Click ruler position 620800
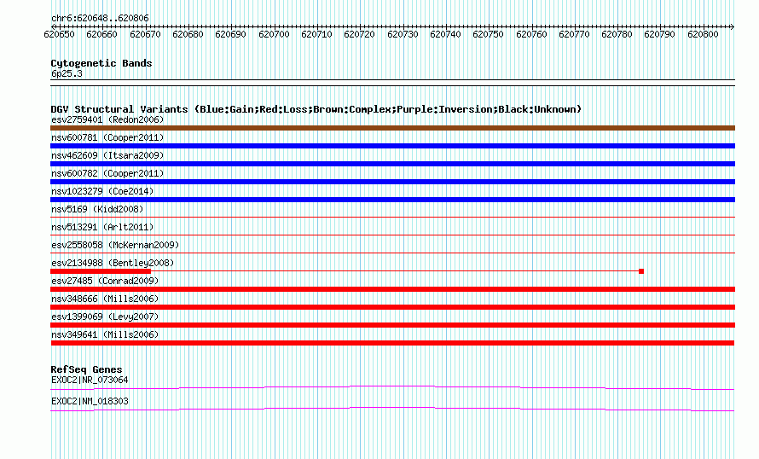This screenshot has height=459, width=759. [x=703, y=34]
